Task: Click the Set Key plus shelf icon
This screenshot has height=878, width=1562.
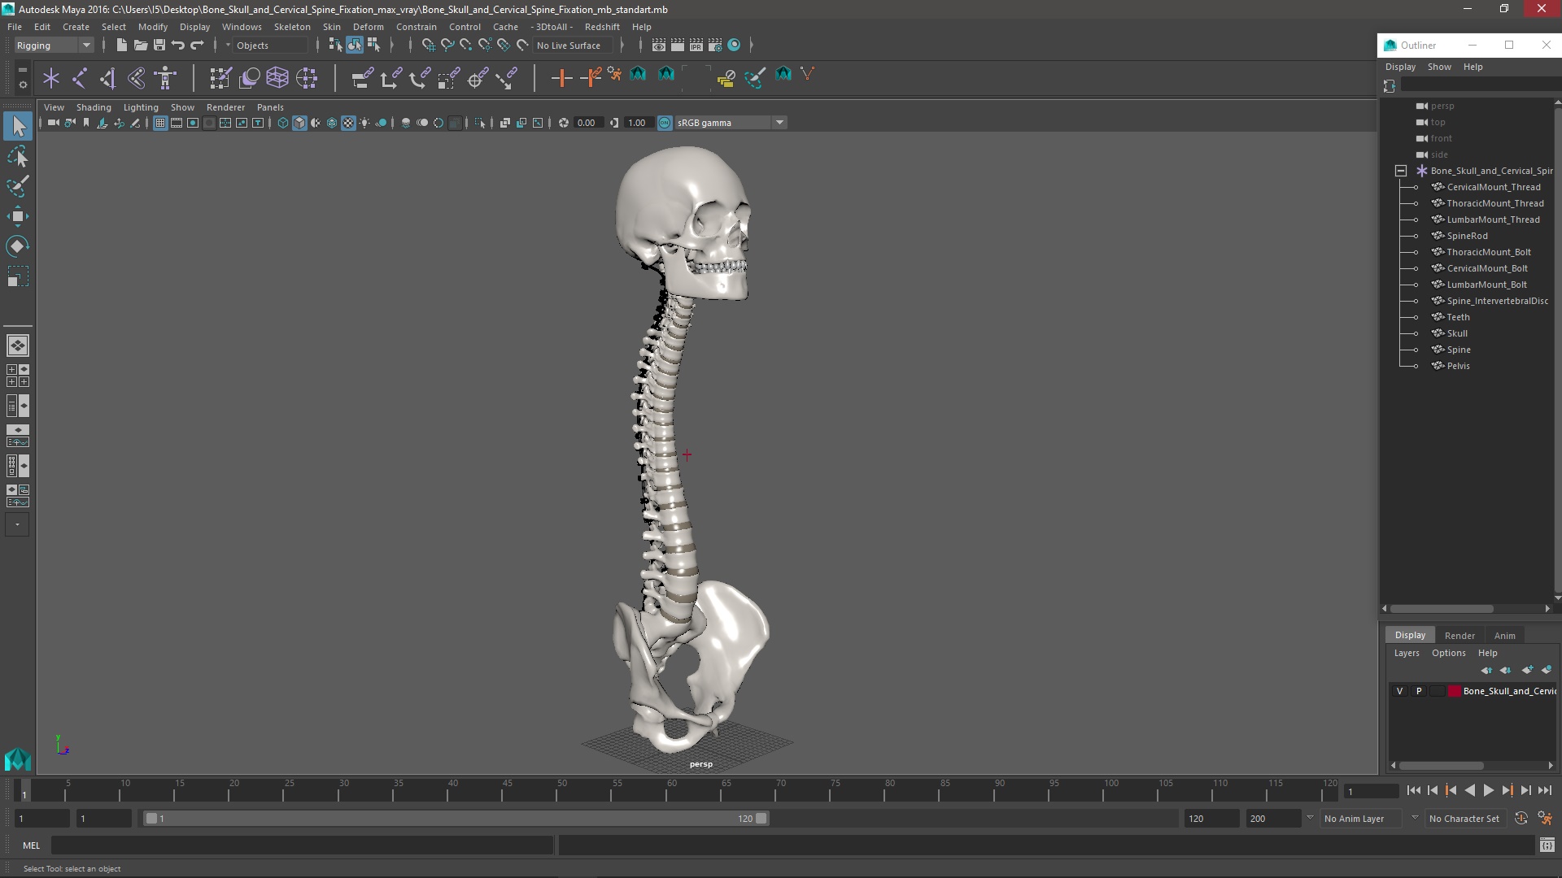Action: (x=561, y=78)
